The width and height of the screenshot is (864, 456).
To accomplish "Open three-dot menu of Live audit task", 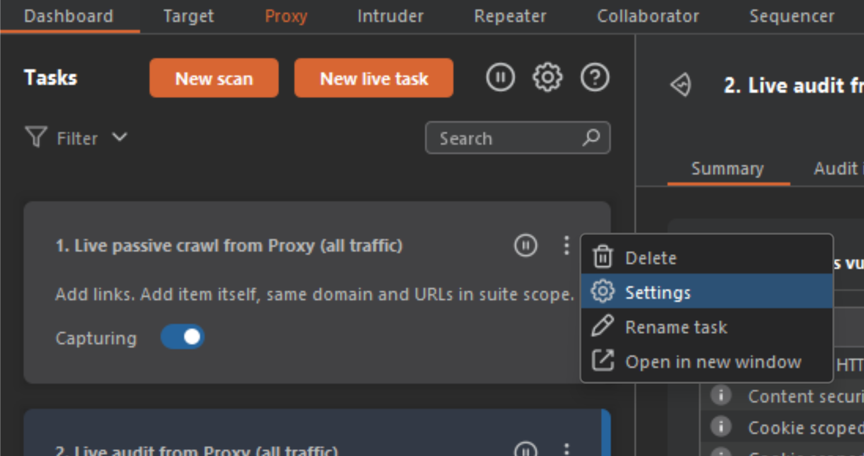I will 566,450.
